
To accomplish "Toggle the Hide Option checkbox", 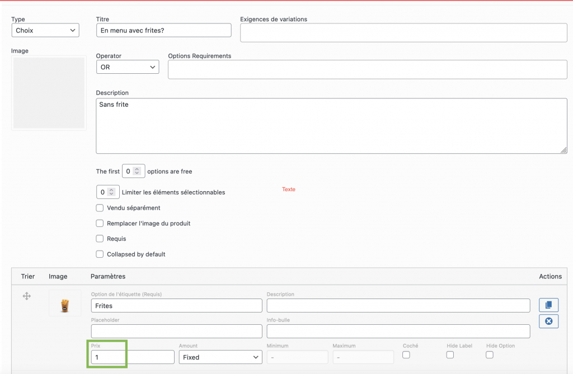I will 490,355.
